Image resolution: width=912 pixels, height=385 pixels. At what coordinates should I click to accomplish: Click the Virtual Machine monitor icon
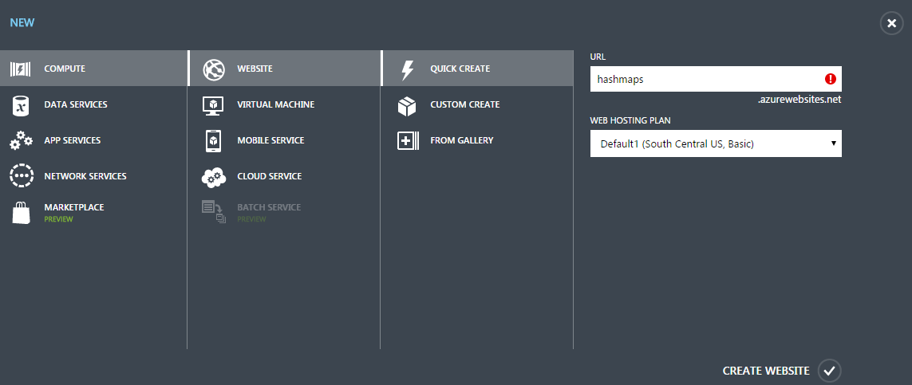[214, 105]
